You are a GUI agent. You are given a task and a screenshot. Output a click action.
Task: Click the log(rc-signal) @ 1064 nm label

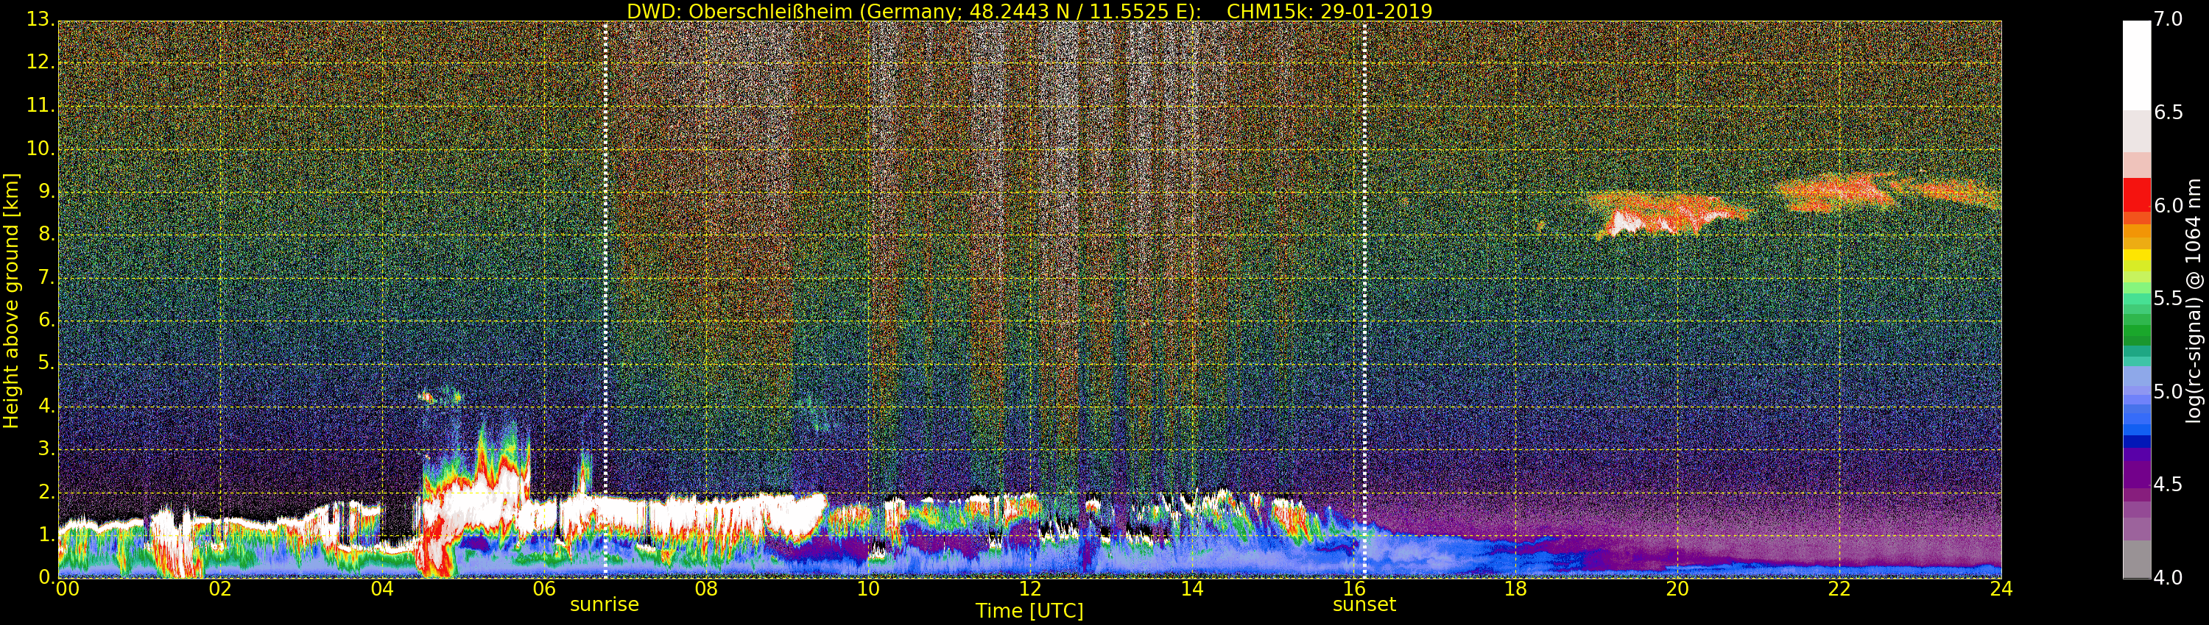tap(2194, 301)
